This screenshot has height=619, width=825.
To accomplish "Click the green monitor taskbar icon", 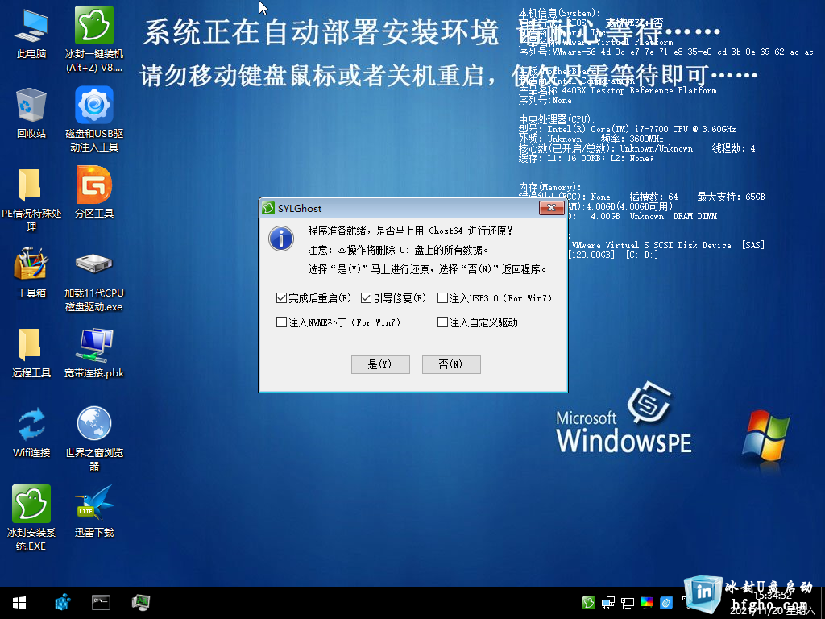I will pyautogui.click(x=141, y=603).
